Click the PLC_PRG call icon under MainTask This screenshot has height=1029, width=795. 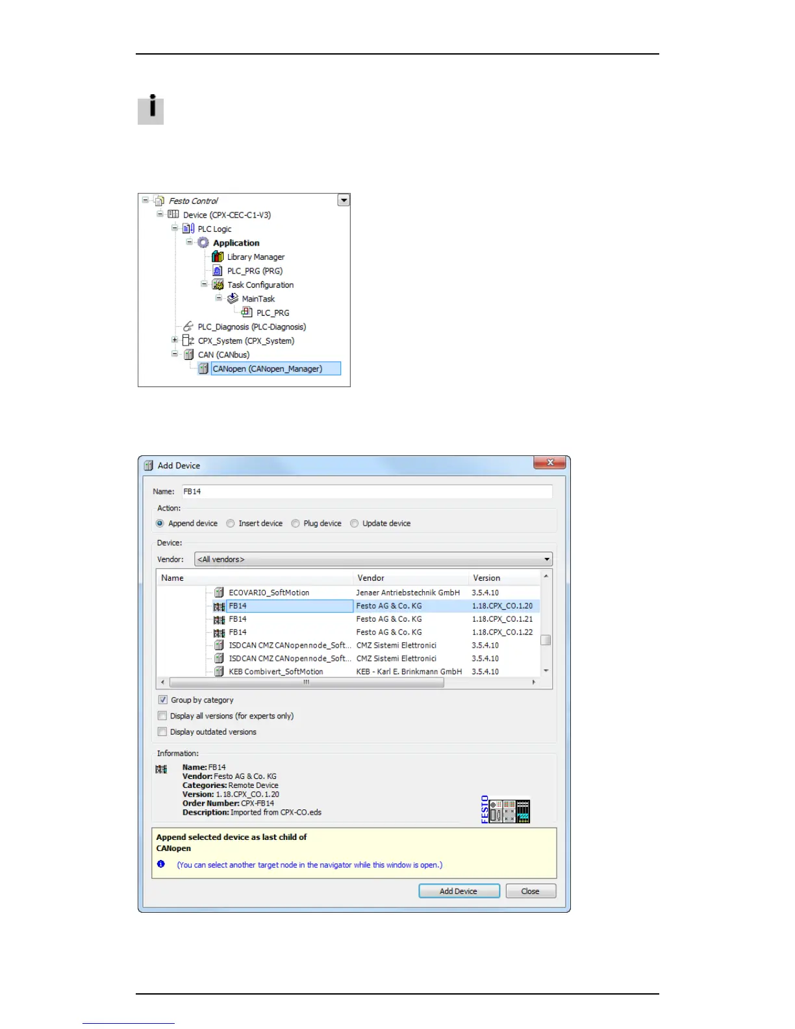pyautogui.click(x=247, y=312)
